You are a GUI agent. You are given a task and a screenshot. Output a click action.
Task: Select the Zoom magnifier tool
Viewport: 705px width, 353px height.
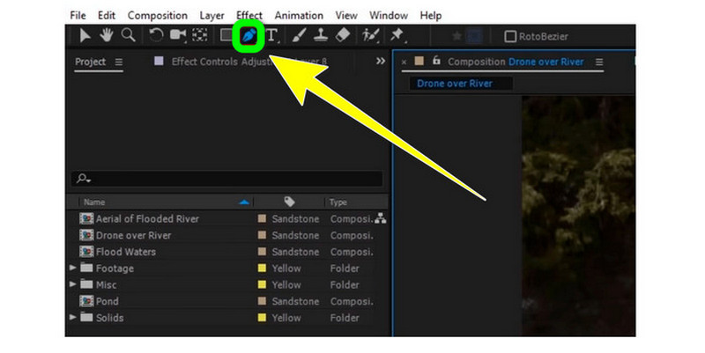(x=128, y=35)
